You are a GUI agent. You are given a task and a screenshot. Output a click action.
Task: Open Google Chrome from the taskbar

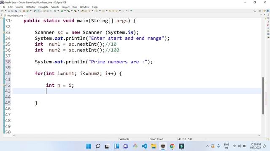click(x=172, y=146)
